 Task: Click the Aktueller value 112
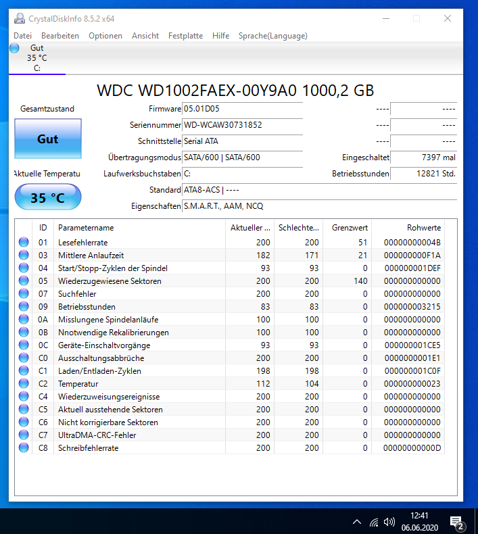click(263, 384)
